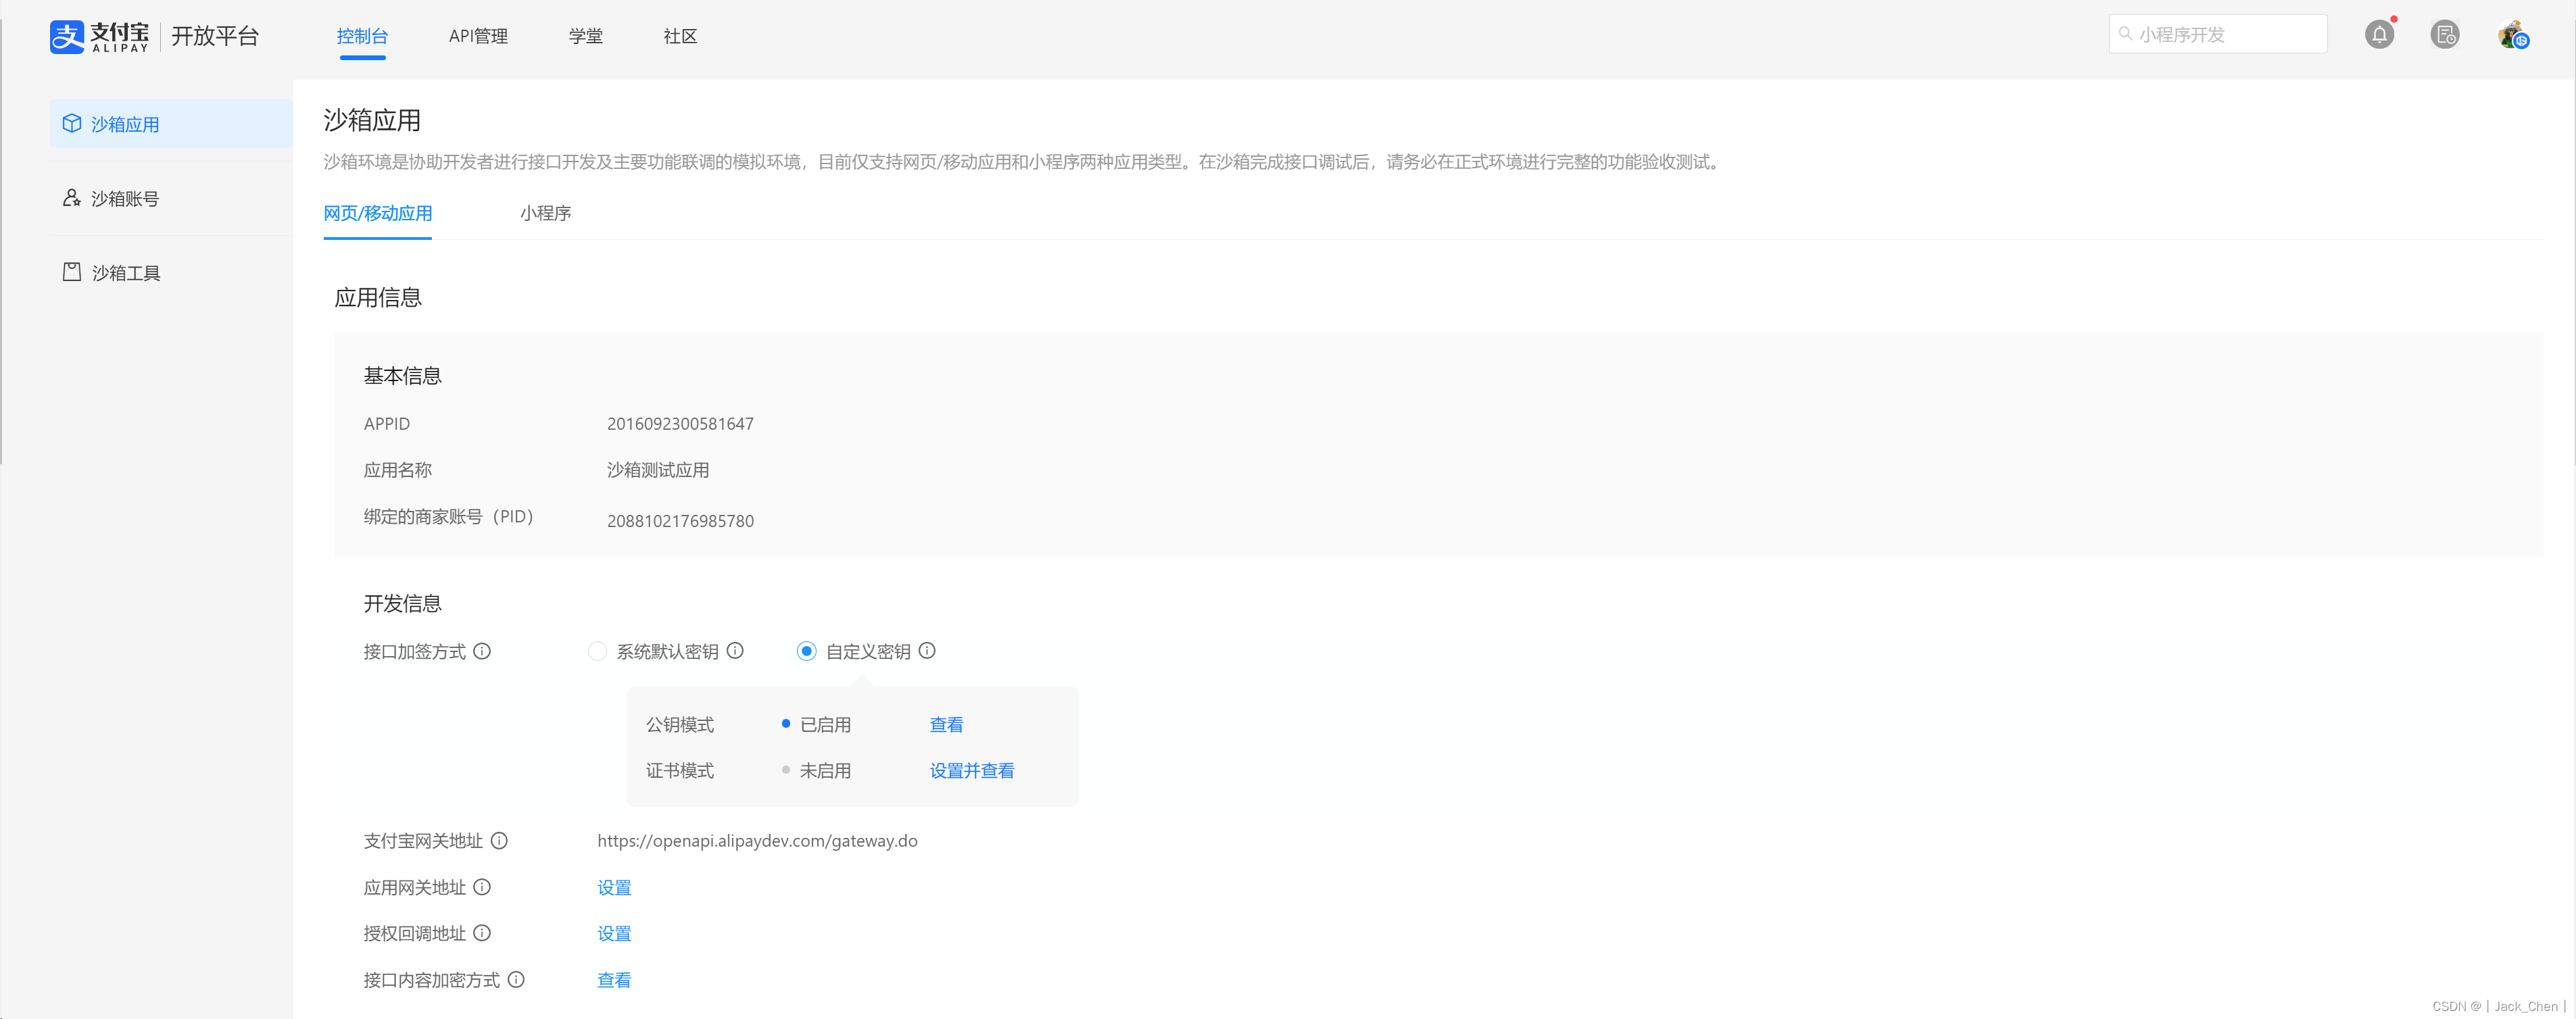Open 沙箱工具 in the sidebar
Viewport: 2576px width, 1019px height.
coord(125,272)
